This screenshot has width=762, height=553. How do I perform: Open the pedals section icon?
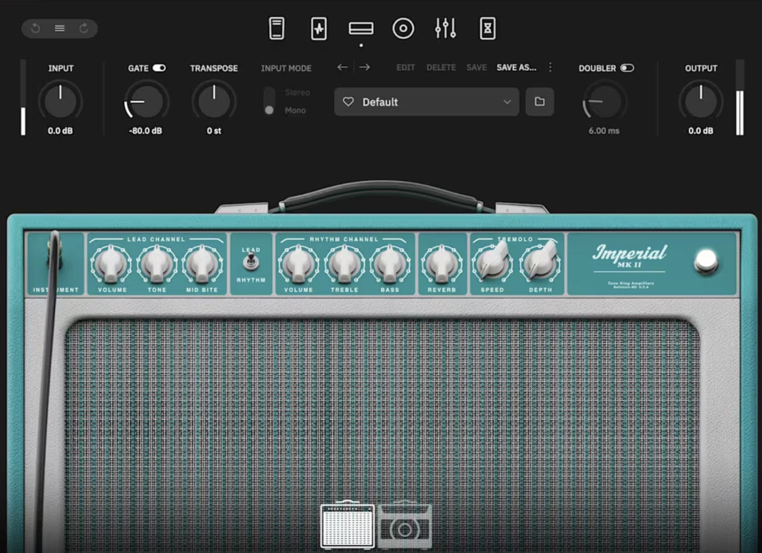[x=277, y=29]
